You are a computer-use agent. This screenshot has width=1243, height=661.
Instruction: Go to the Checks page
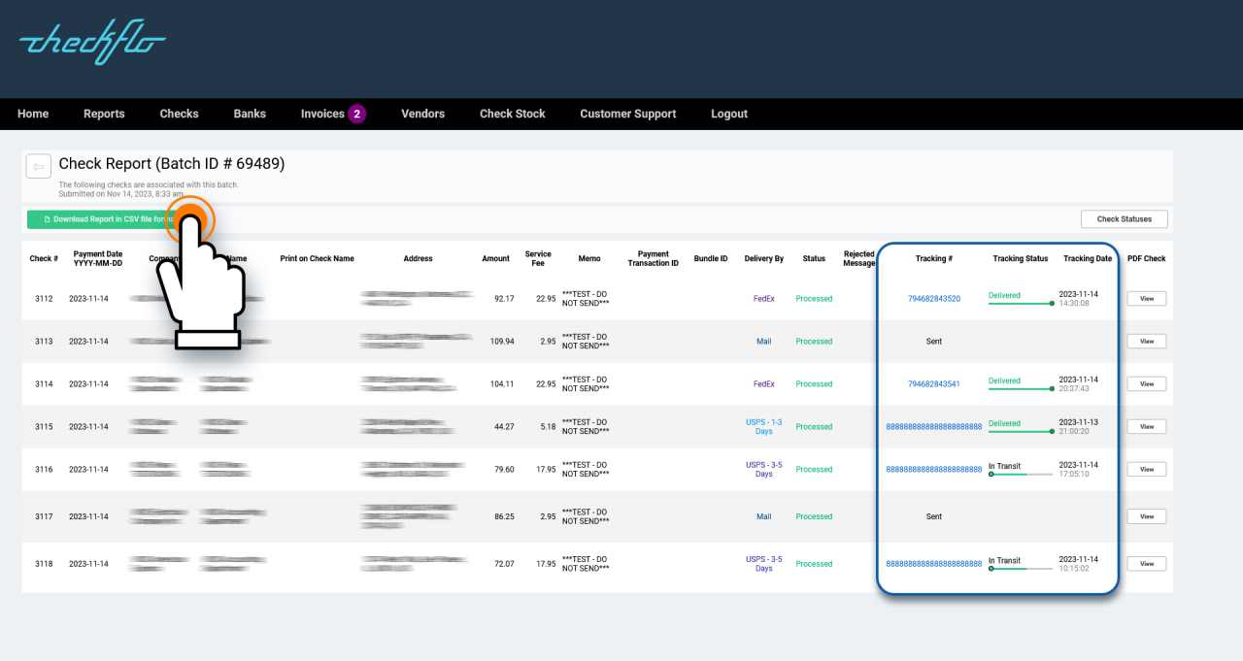[x=179, y=114]
